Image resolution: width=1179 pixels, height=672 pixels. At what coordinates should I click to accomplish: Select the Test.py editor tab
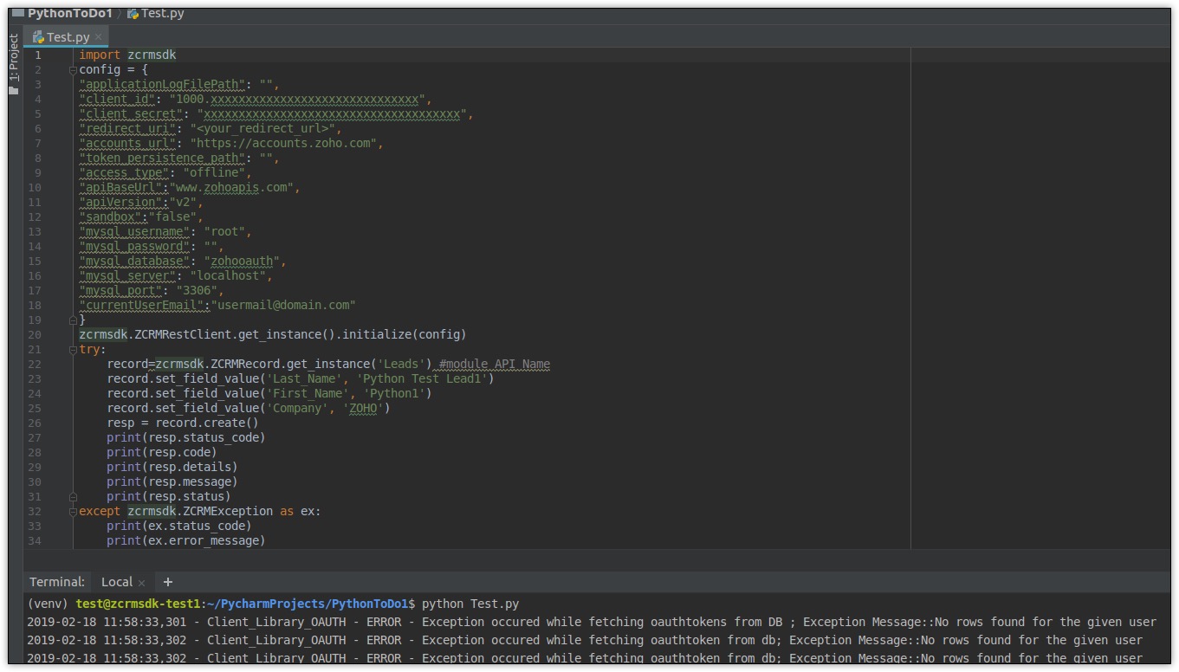pyautogui.click(x=68, y=37)
